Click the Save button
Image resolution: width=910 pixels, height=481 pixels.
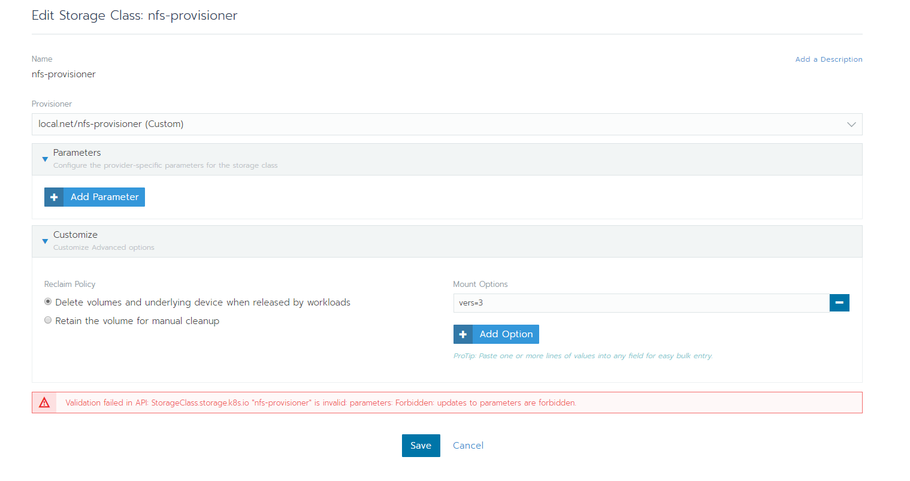[x=421, y=445]
